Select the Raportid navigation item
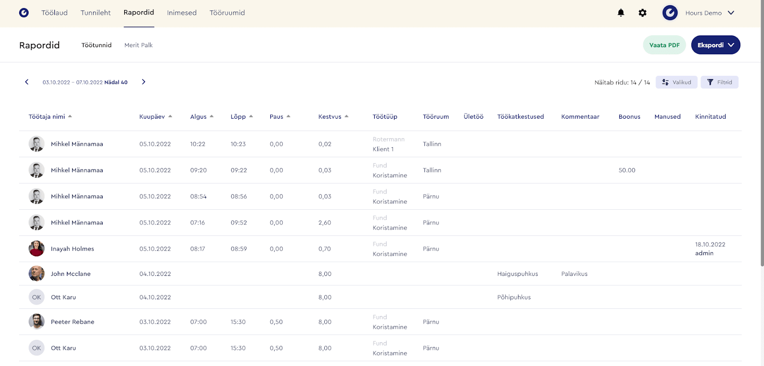Viewport: 764px width, 366px height. (139, 12)
